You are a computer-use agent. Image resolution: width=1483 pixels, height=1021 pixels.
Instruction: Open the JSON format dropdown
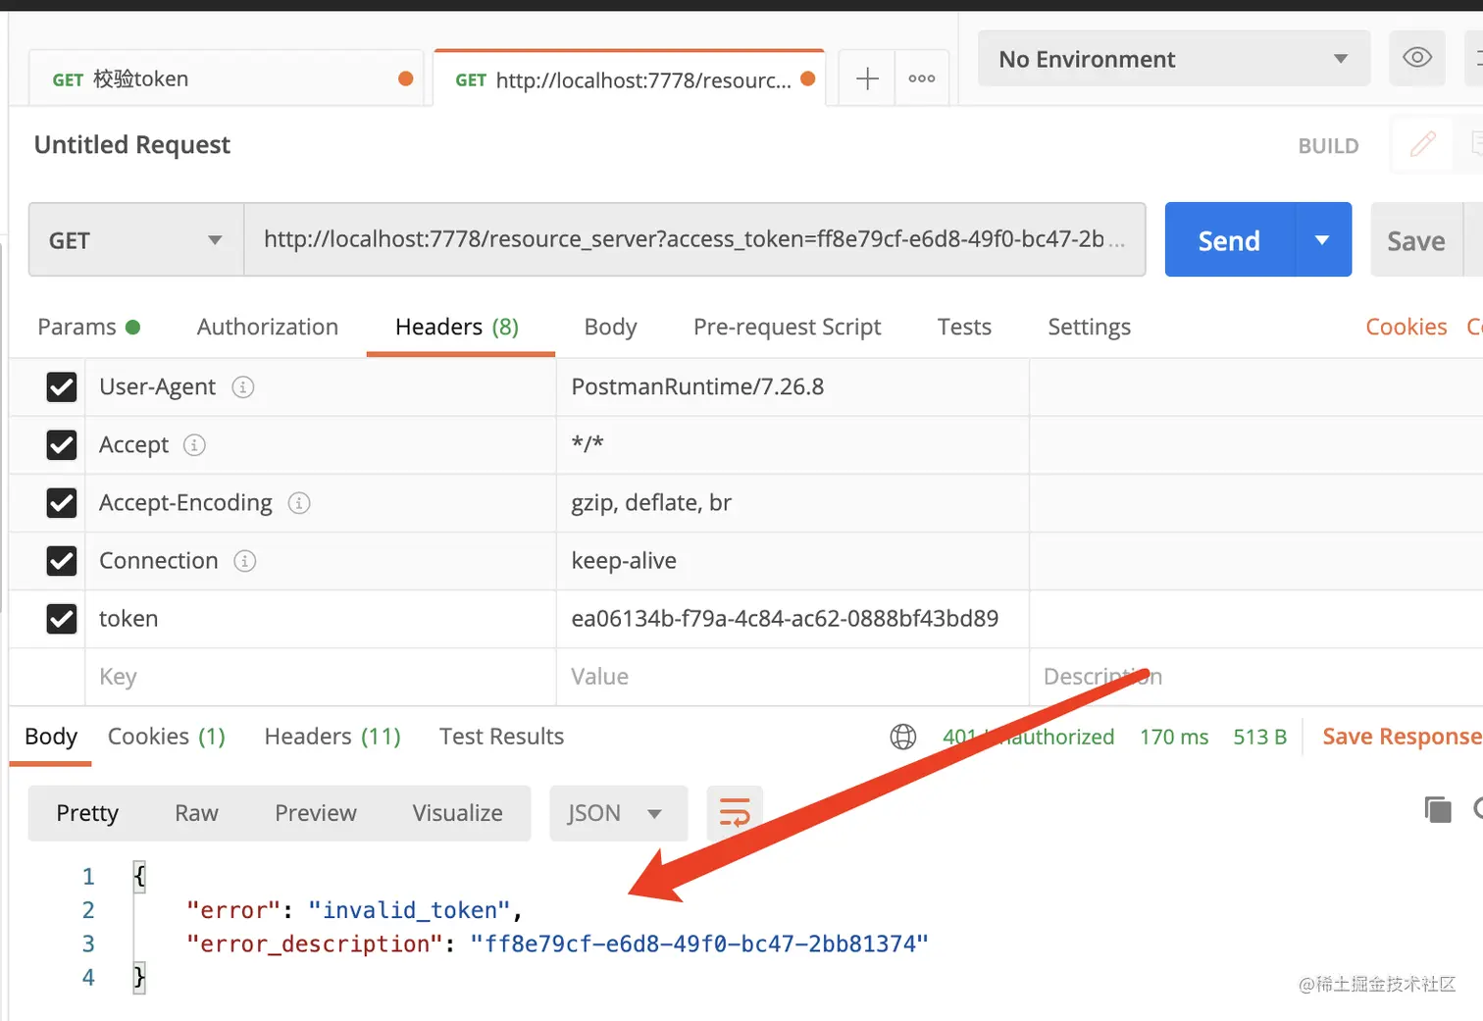[x=618, y=813]
